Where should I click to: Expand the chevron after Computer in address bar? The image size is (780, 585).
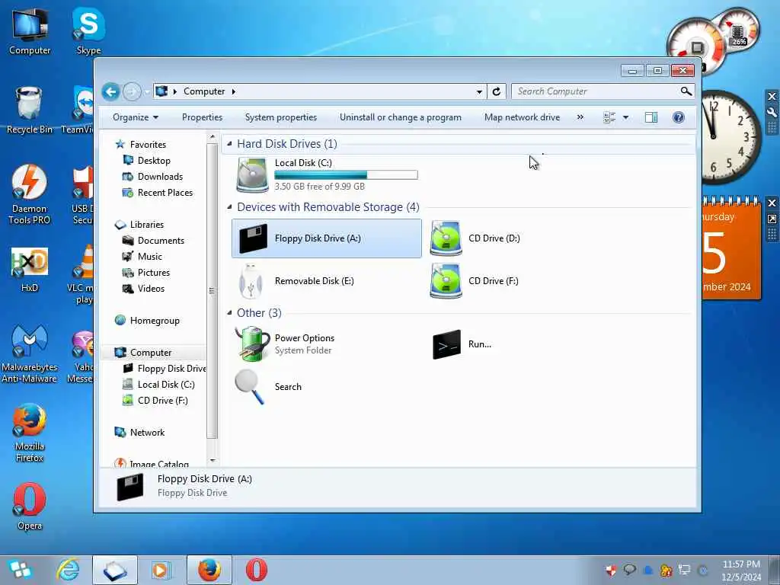(233, 91)
